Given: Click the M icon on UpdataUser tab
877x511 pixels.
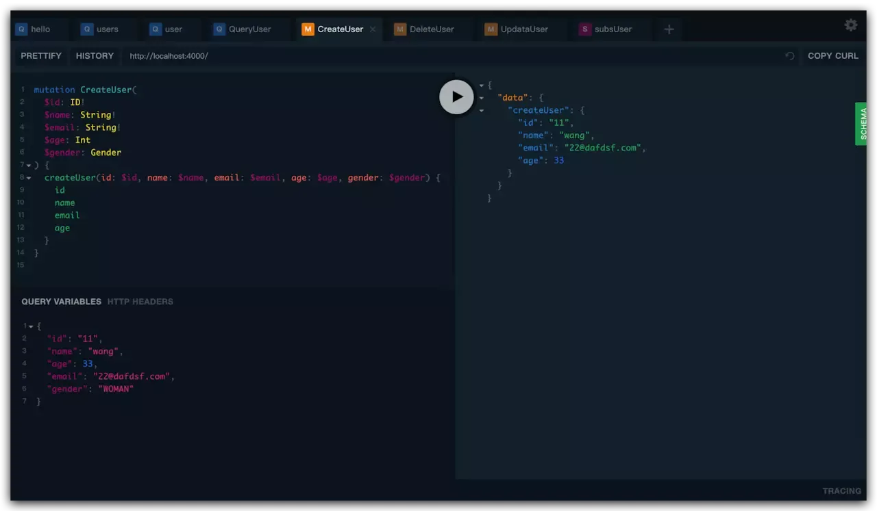Looking at the screenshot, I should pos(491,29).
